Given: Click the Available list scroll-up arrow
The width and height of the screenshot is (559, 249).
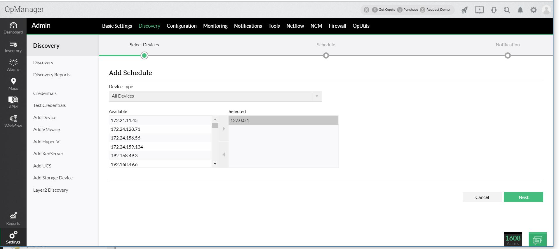Looking at the screenshot, I should click(215, 119).
